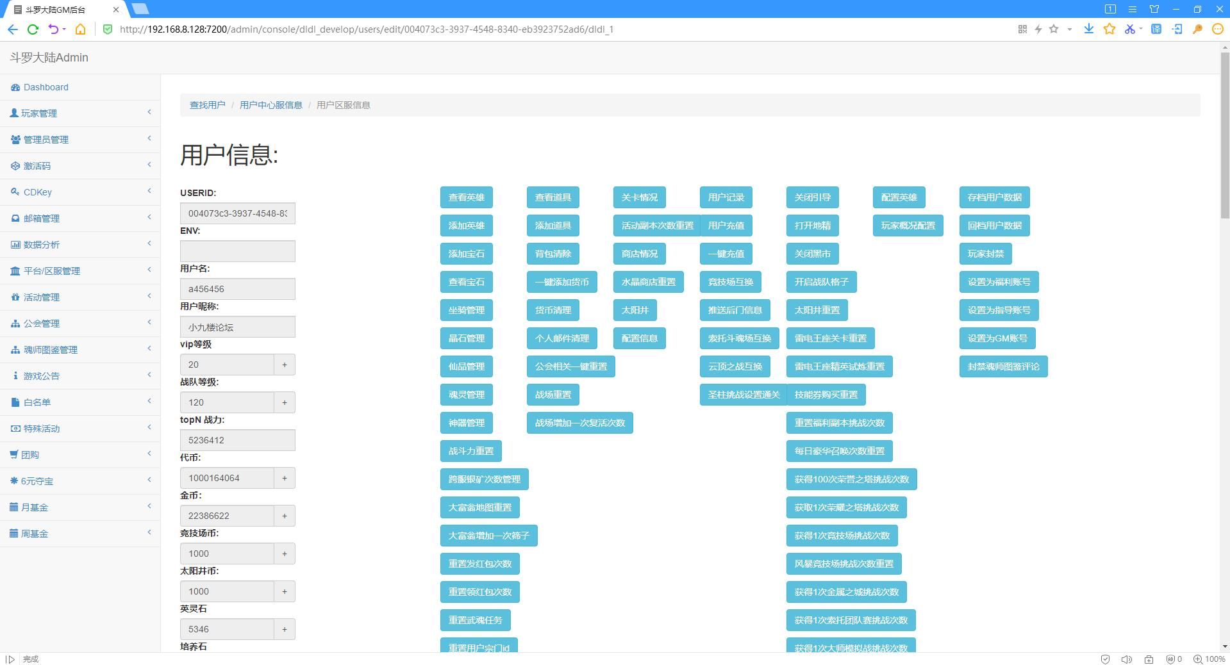Image resolution: width=1230 pixels, height=665 pixels.
Task: Click the browser refresh icon
Action: 33,29
